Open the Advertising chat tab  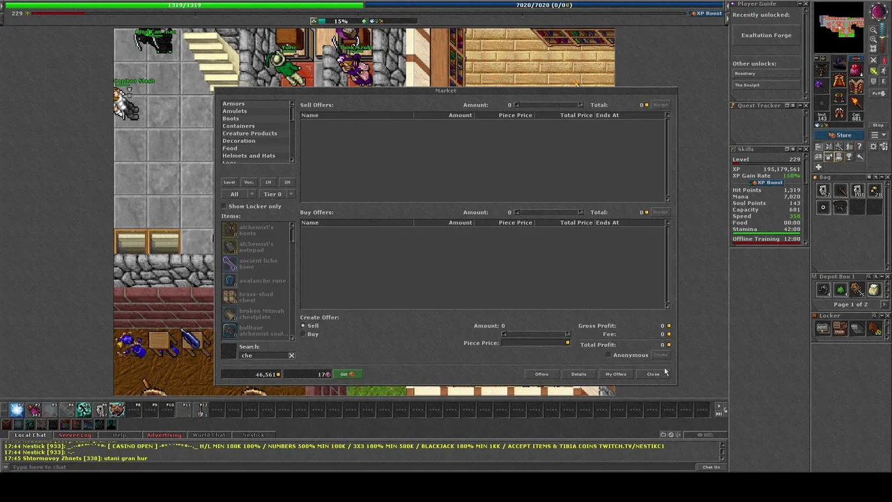[x=164, y=435]
